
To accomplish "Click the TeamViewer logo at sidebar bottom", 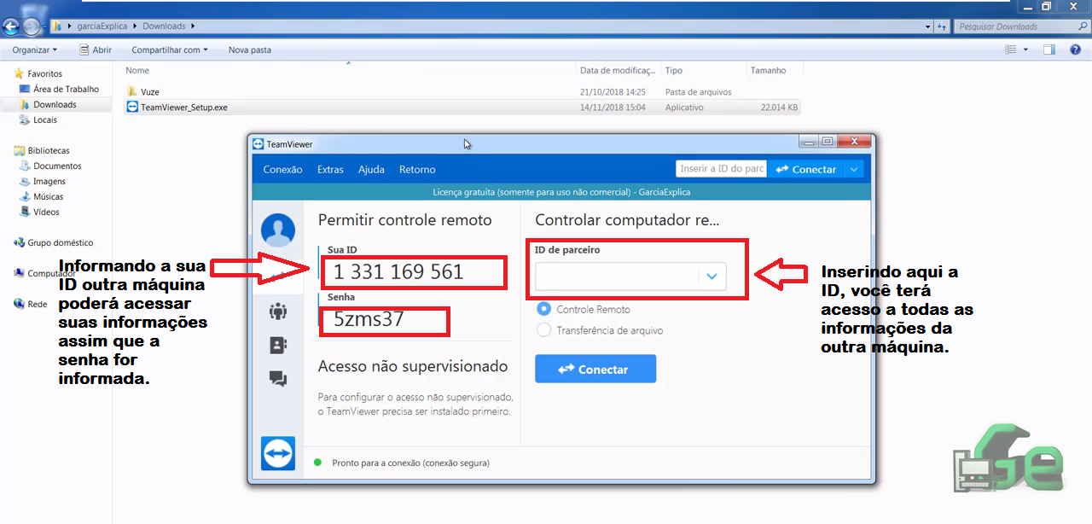I will pyautogui.click(x=278, y=453).
